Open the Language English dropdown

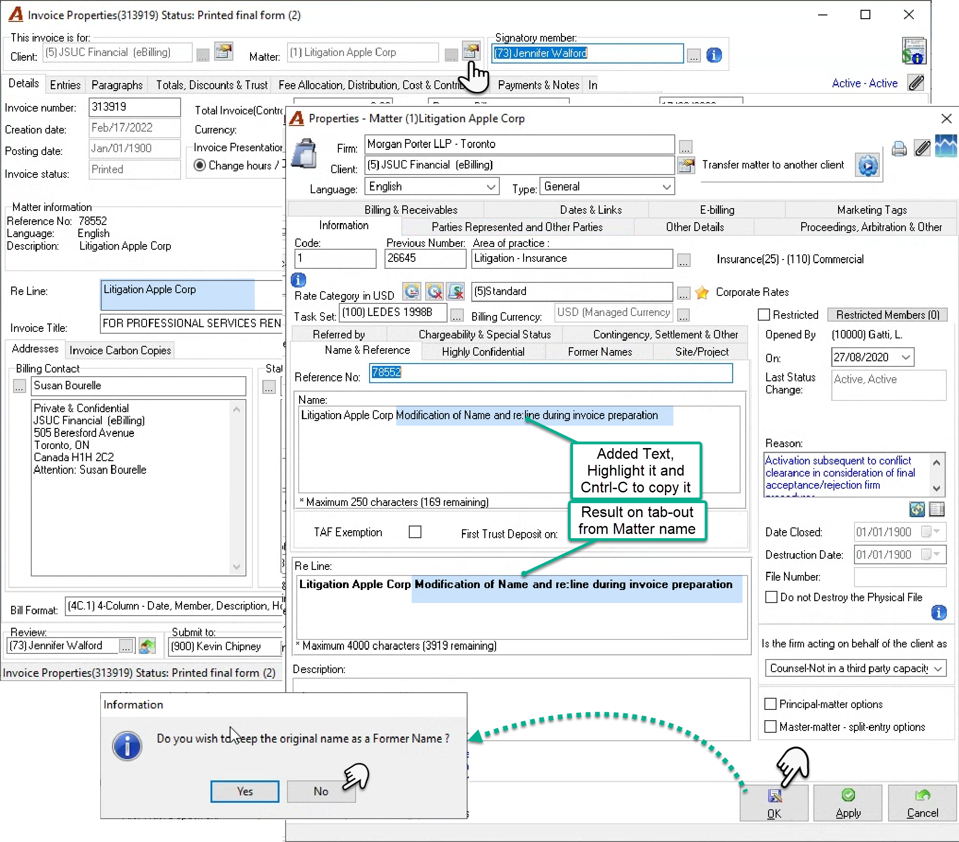[x=491, y=187]
